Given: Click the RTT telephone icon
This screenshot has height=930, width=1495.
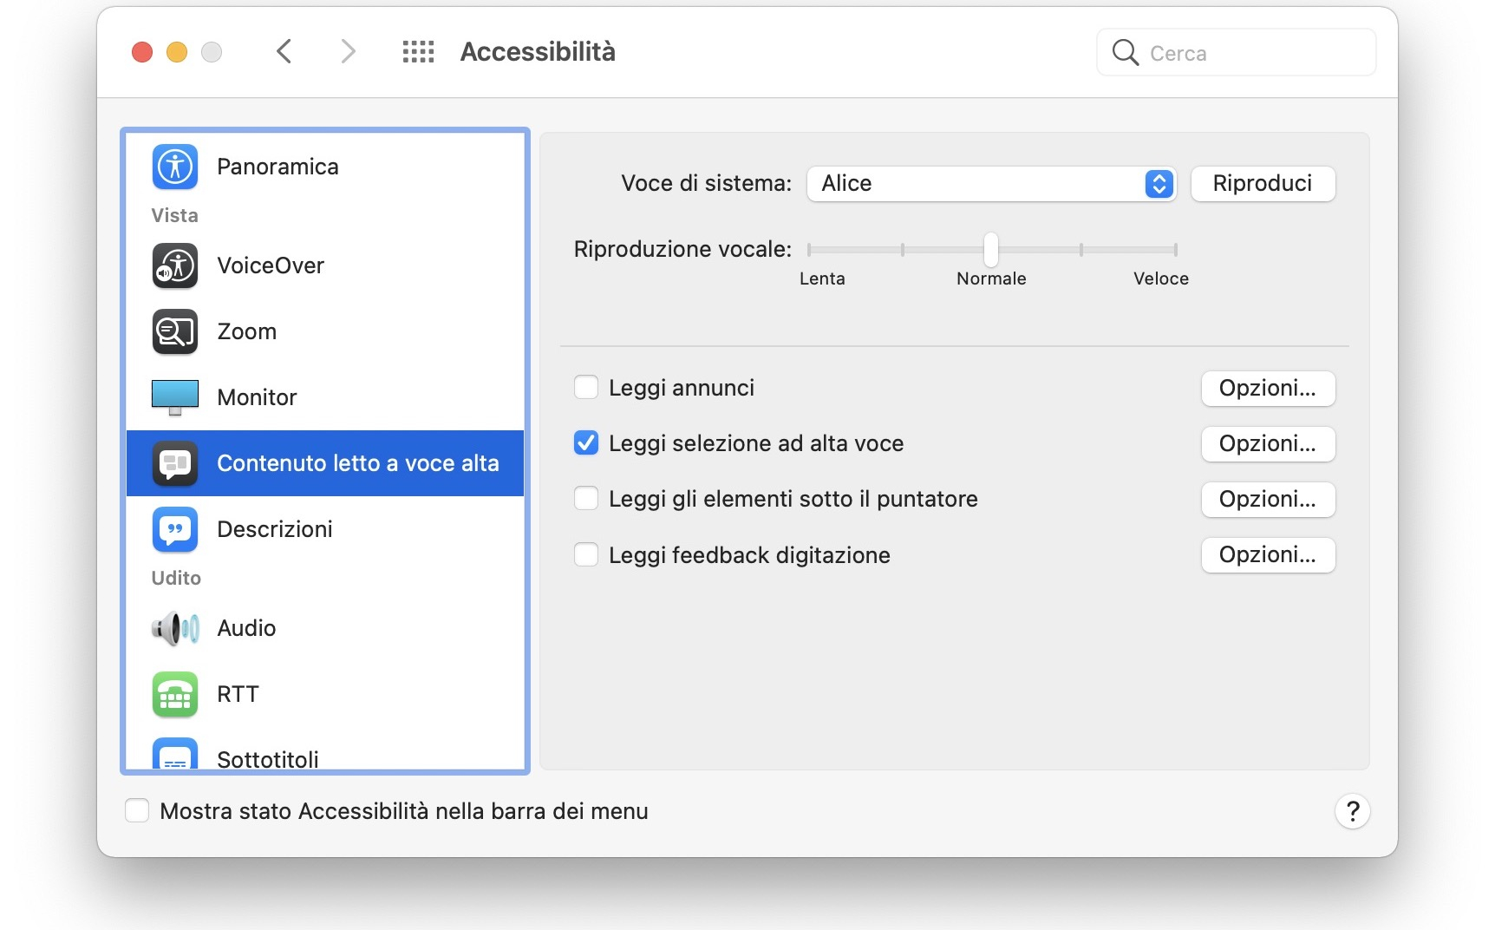Looking at the screenshot, I should tap(175, 694).
